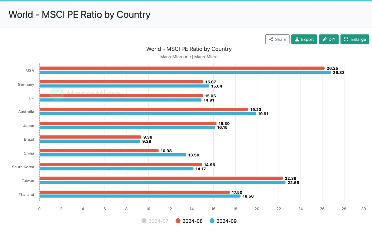372x231 pixels.
Task: Click x-axis tick label 30
Action: point(363,209)
